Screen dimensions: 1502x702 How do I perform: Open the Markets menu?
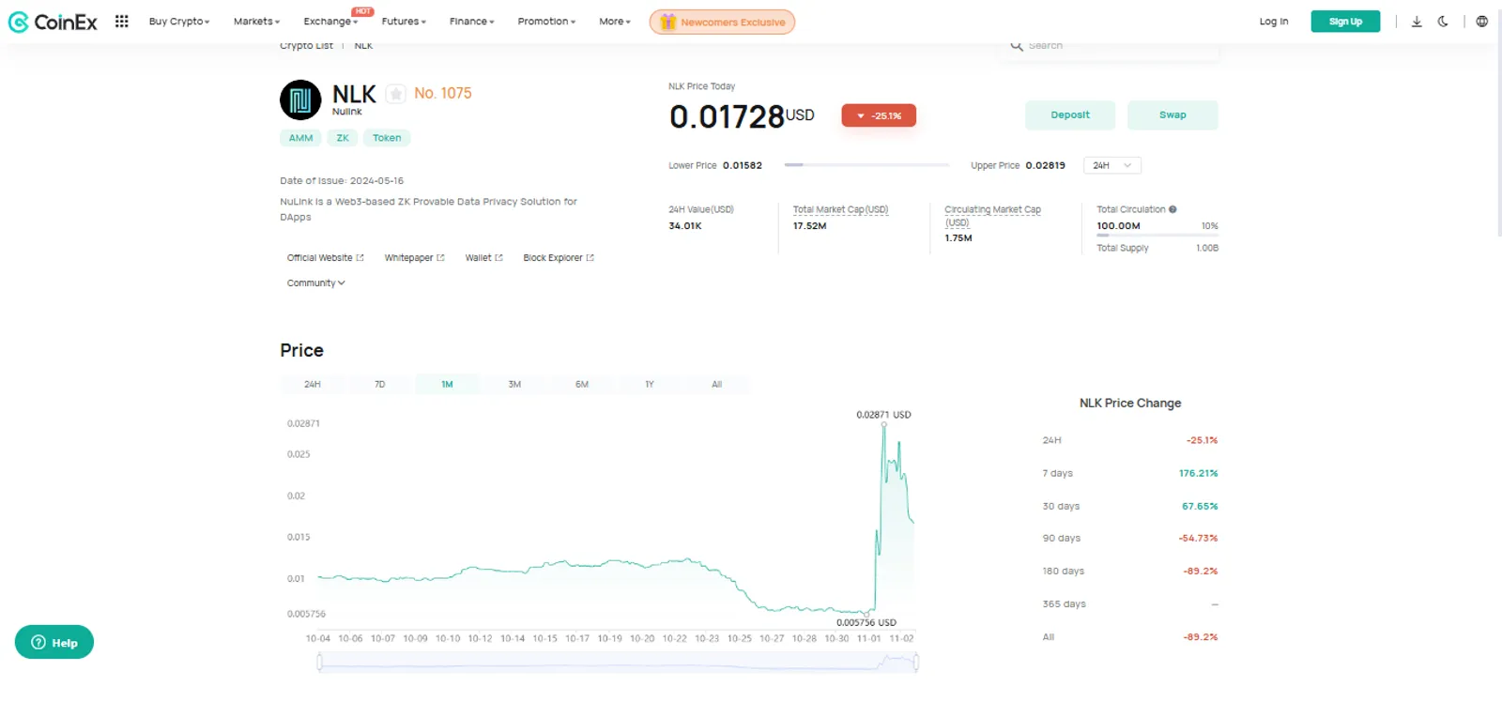pos(256,22)
